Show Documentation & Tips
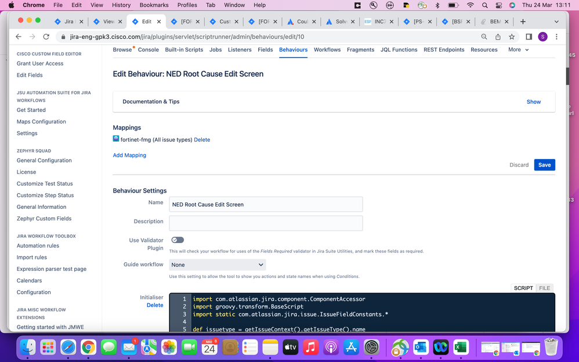 pyautogui.click(x=533, y=102)
